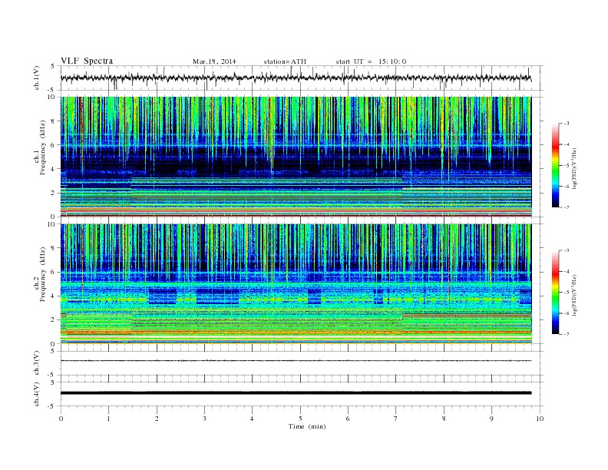This screenshot has width=608, height=470.
Task: Click the "ch.1(V)" waveform axis label
Action: pos(36,78)
